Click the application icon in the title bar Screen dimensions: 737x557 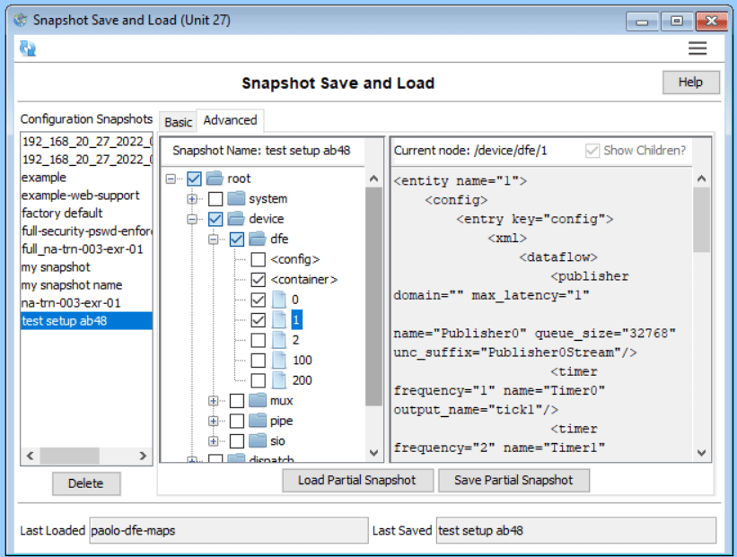(21, 21)
